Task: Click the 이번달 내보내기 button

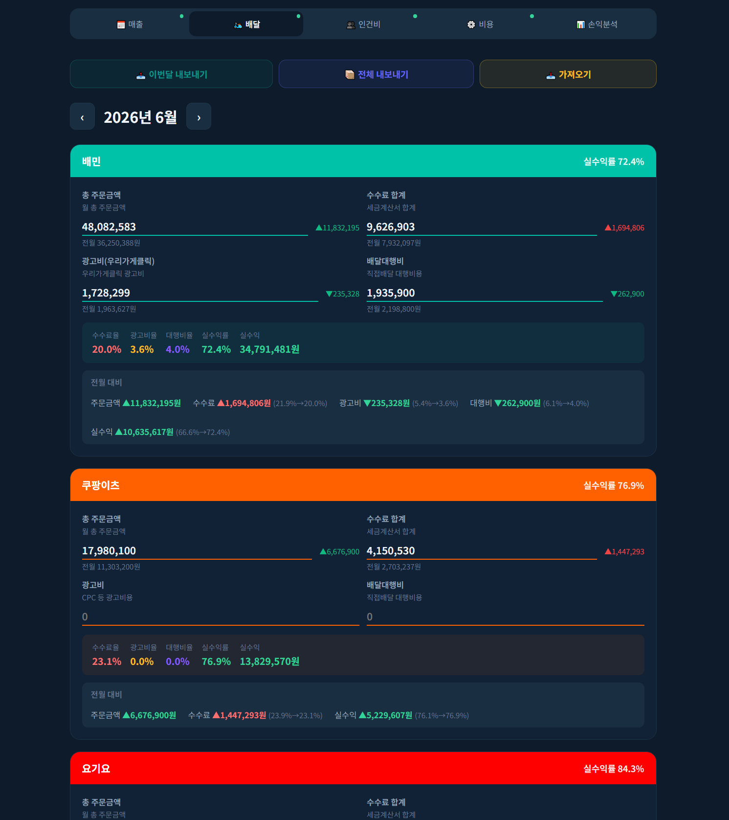Action: coord(171,74)
